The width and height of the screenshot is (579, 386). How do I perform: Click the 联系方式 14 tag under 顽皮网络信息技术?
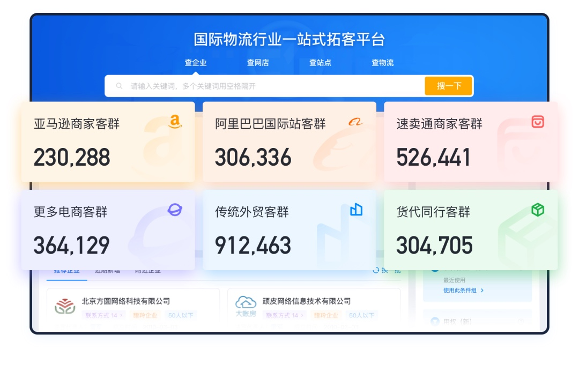point(285,315)
